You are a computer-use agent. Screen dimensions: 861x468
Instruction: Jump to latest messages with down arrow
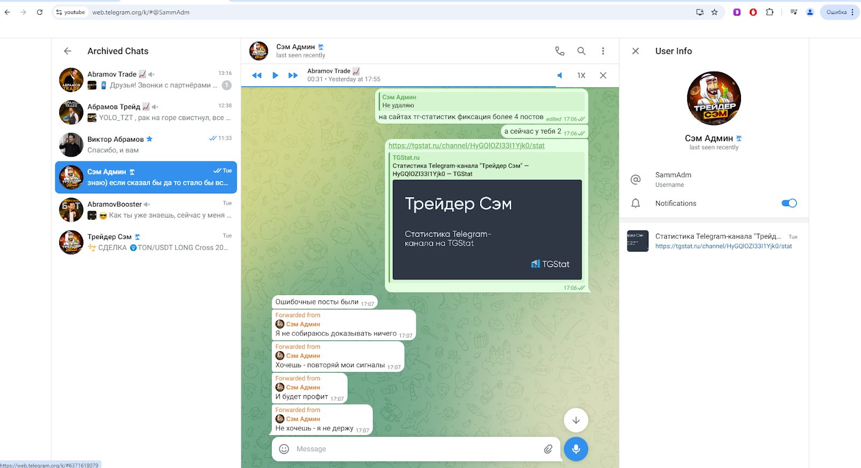(576, 420)
